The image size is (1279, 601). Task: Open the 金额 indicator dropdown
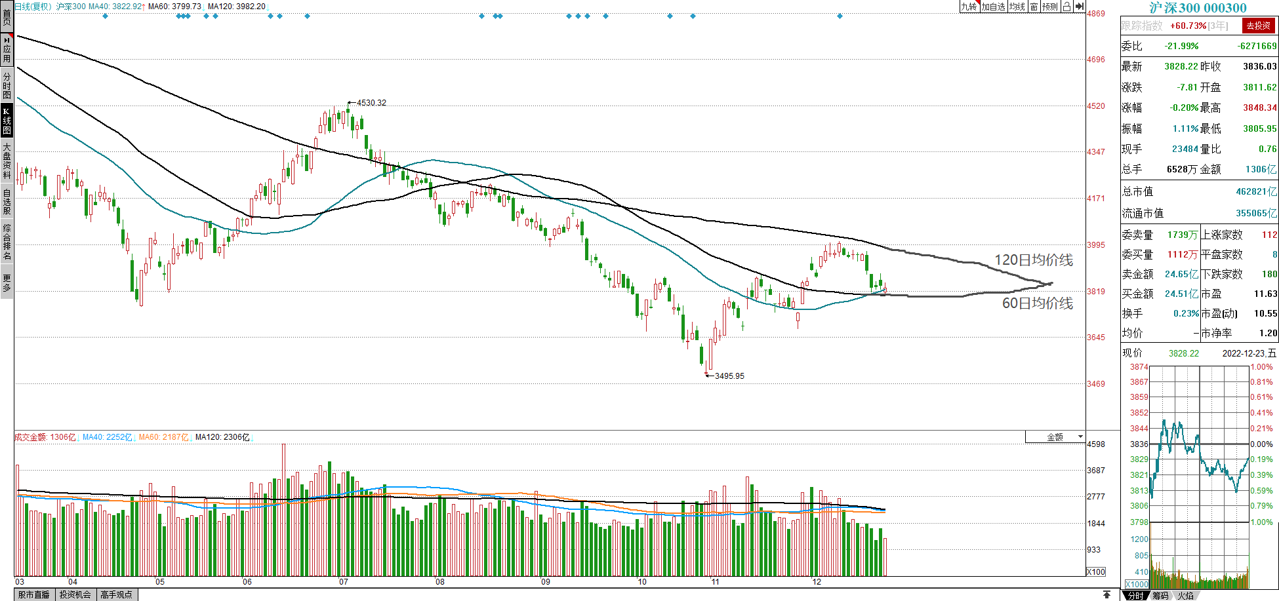(x=1055, y=437)
